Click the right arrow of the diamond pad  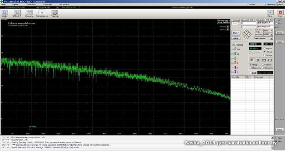click(x=249, y=34)
